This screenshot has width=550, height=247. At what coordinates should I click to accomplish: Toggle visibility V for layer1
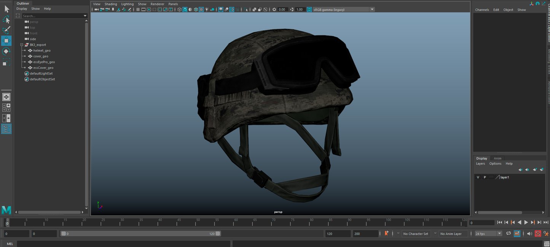(478, 177)
